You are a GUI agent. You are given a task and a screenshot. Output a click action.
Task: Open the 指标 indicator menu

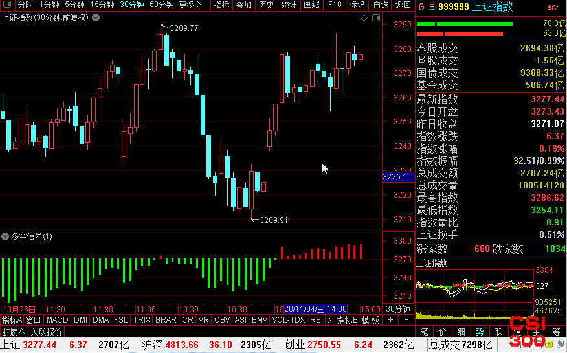(221, 5)
